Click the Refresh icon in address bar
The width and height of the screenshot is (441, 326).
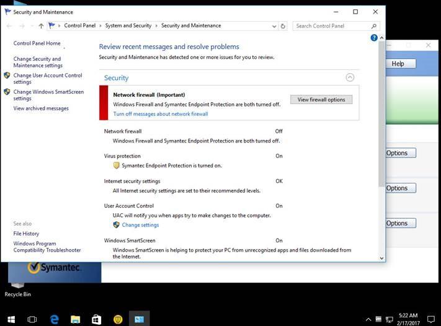point(283,26)
